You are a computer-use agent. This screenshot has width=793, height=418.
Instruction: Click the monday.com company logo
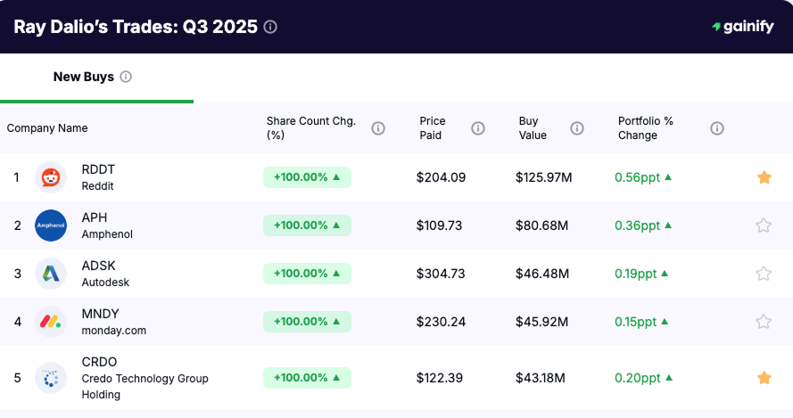[x=51, y=322]
